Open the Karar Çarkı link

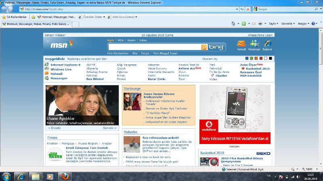pyautogui.click(x=157, y=79)
